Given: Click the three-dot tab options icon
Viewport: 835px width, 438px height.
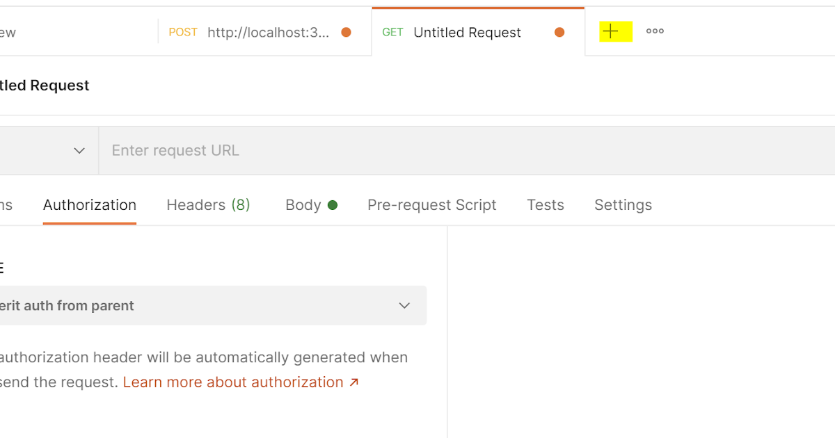Looking at the screenshot, I should 654,31.
